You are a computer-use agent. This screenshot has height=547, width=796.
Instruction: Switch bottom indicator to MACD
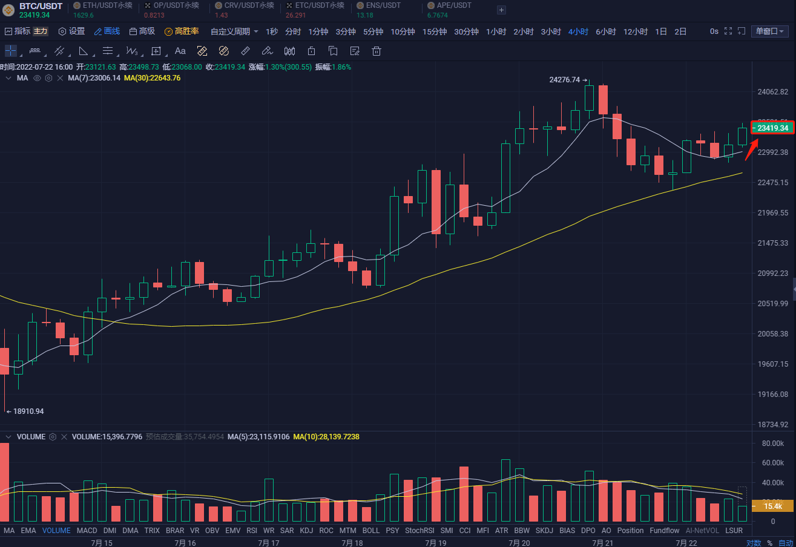pos(87,530)
